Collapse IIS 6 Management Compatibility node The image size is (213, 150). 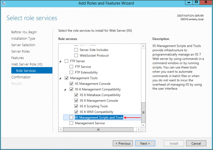65,89
